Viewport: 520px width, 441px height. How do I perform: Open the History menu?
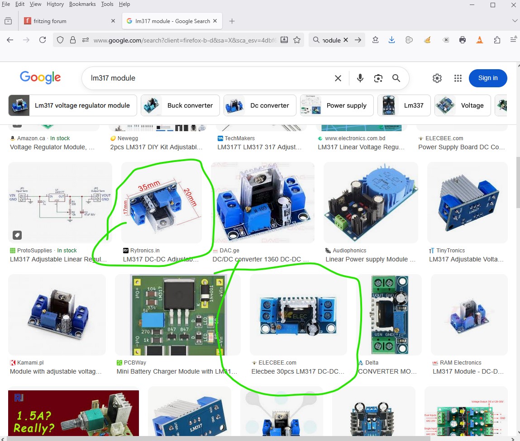click(55, 4)
